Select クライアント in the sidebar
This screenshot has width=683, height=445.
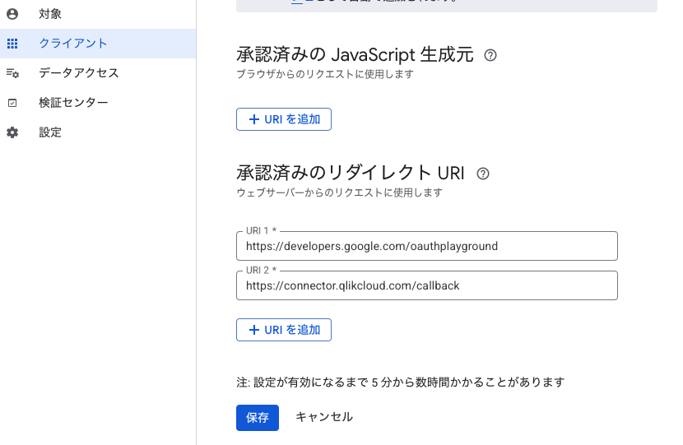point(73,44)
